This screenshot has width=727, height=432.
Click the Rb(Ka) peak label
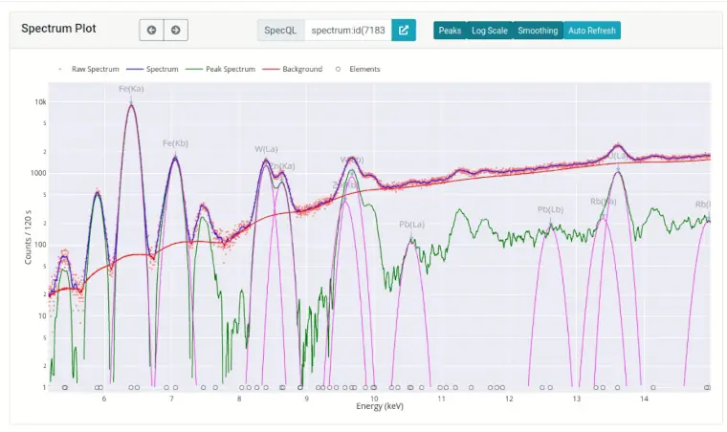coord(604,202)
